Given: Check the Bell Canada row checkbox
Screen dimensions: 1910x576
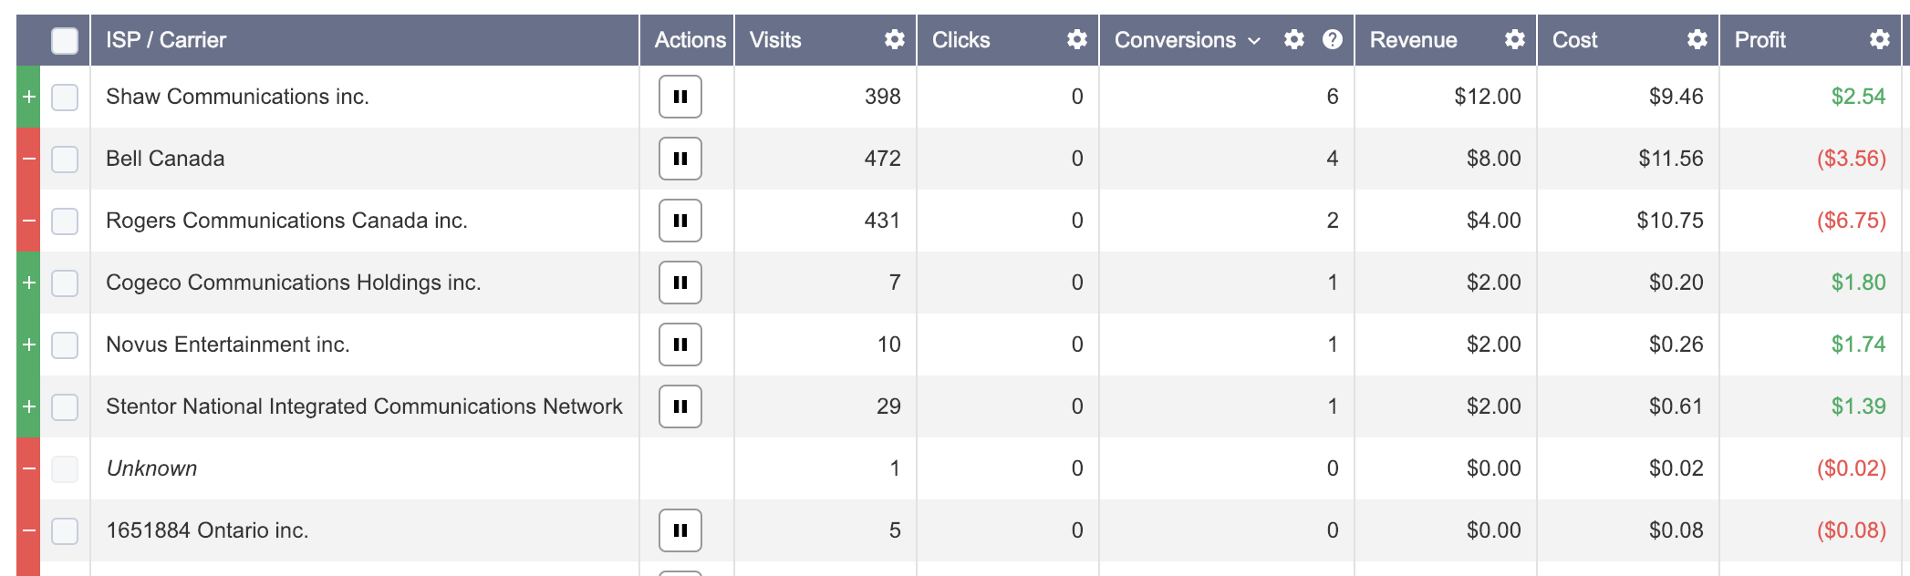Looking at the screenshot, I should coord(65,159).
